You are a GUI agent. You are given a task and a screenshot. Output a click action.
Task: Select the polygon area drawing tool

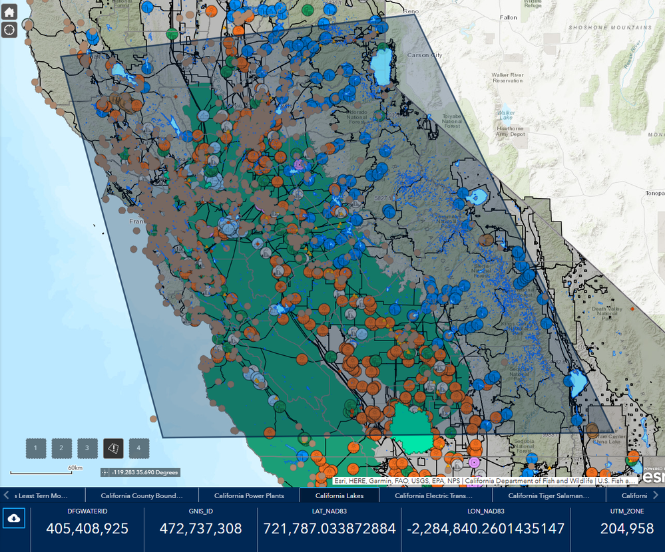click(x=113, y=448)
